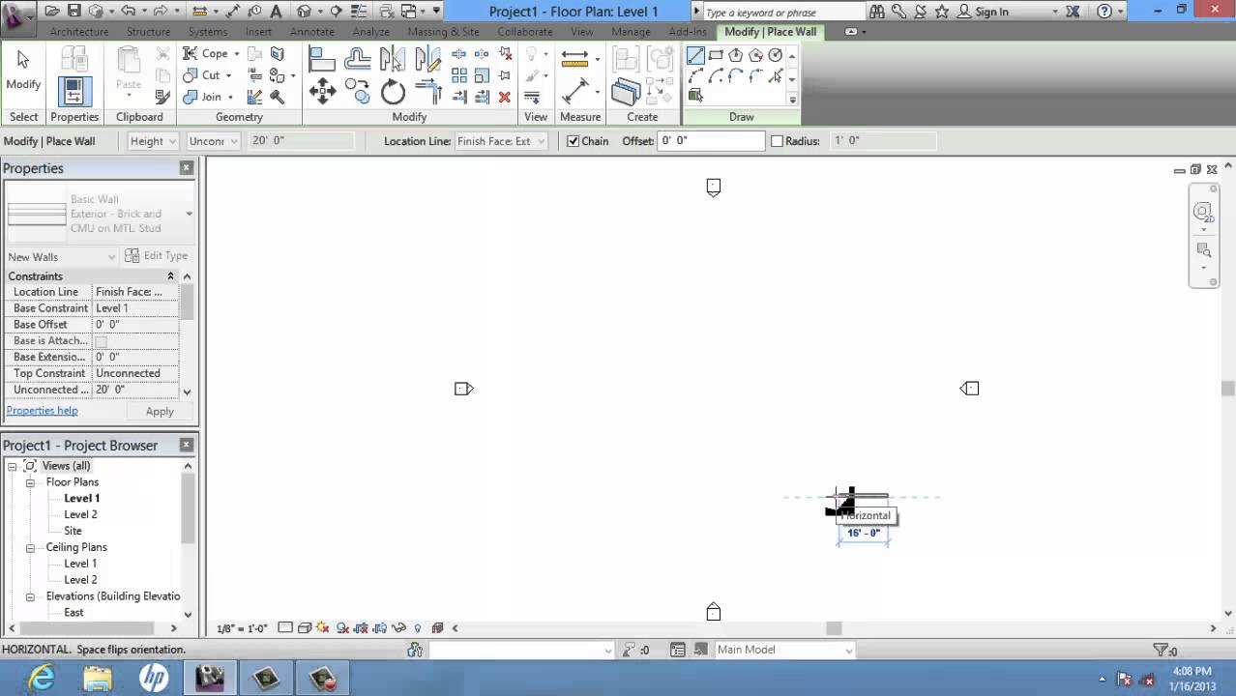Click the Align tool in Modify panel
This screenshot has height=696, width=1236.
[322, 60]
